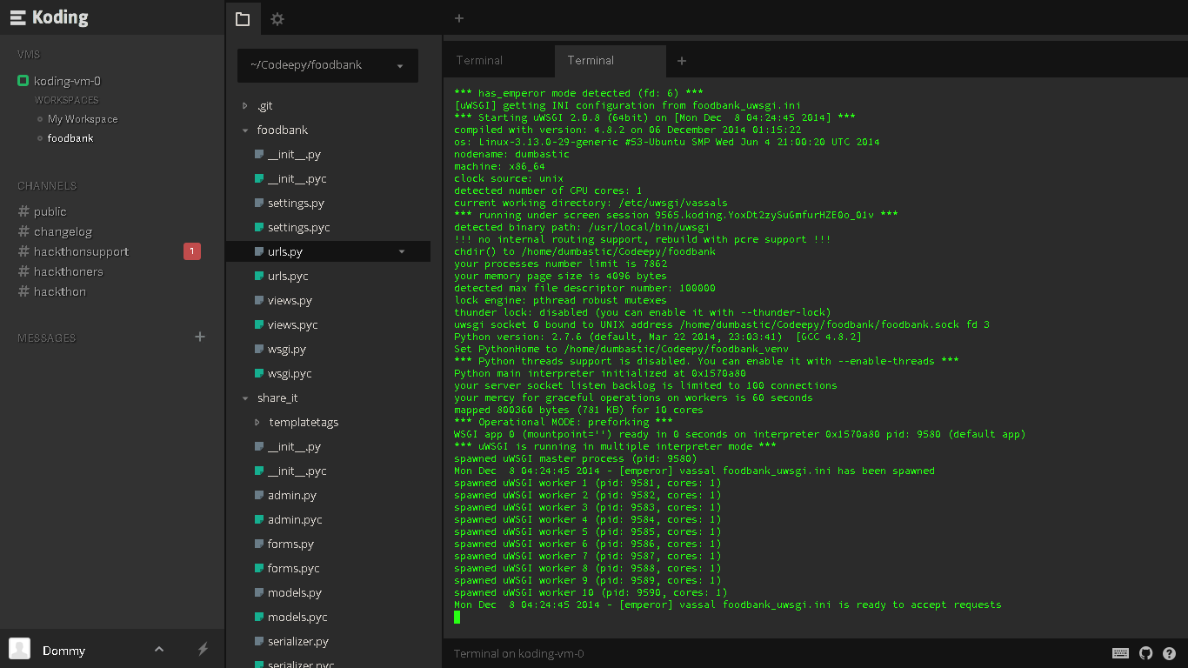Open share_it __init__.py file
This screenshot has width=1188, height=668.
294,446
